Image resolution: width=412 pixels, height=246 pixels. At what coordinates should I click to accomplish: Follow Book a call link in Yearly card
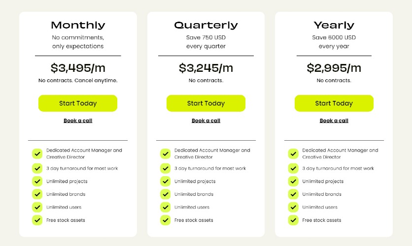tap(334, 121)
